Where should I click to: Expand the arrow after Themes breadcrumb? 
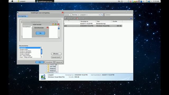point(79,15)
